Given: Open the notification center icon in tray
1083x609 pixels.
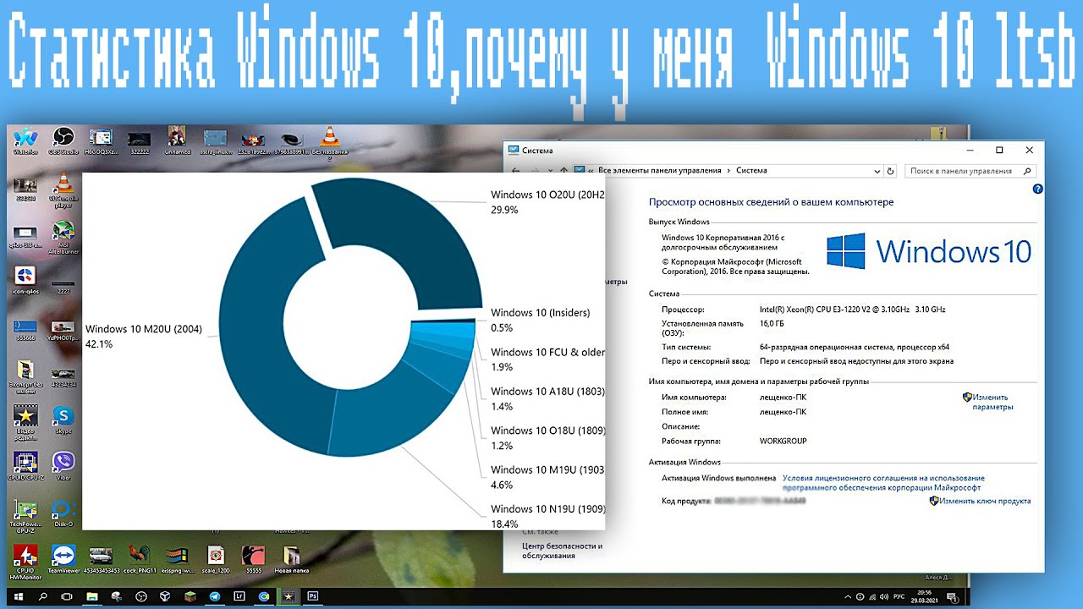Looking at the screenshot, I should tap(954, 596).
